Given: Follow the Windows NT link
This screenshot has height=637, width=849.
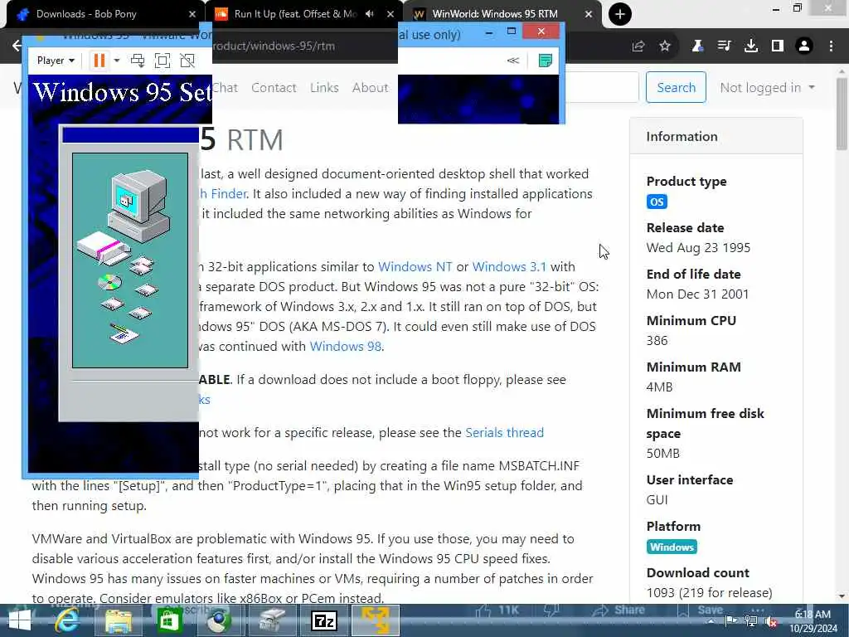Looking at the screenshot, I should [x=415, y=267].
